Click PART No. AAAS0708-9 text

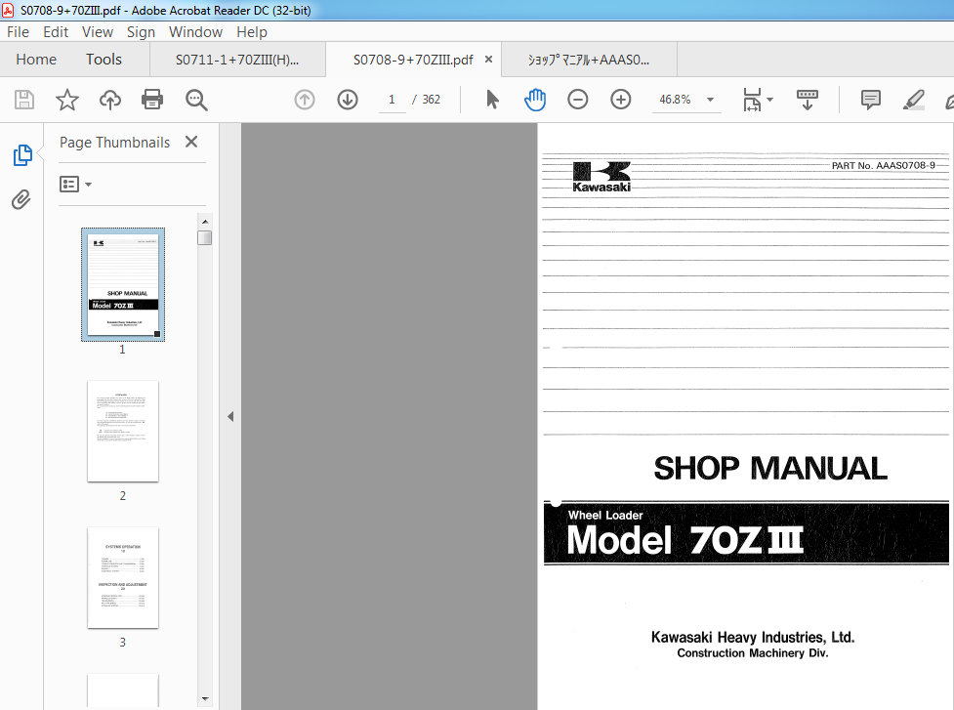(884, 165)
